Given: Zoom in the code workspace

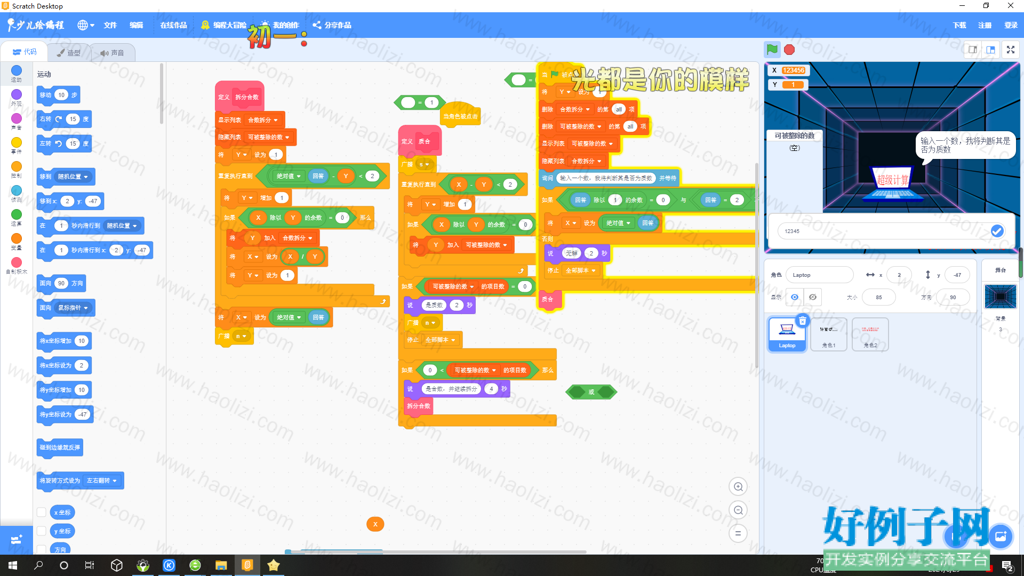Looking at the screenshot, I should [738, 486].
